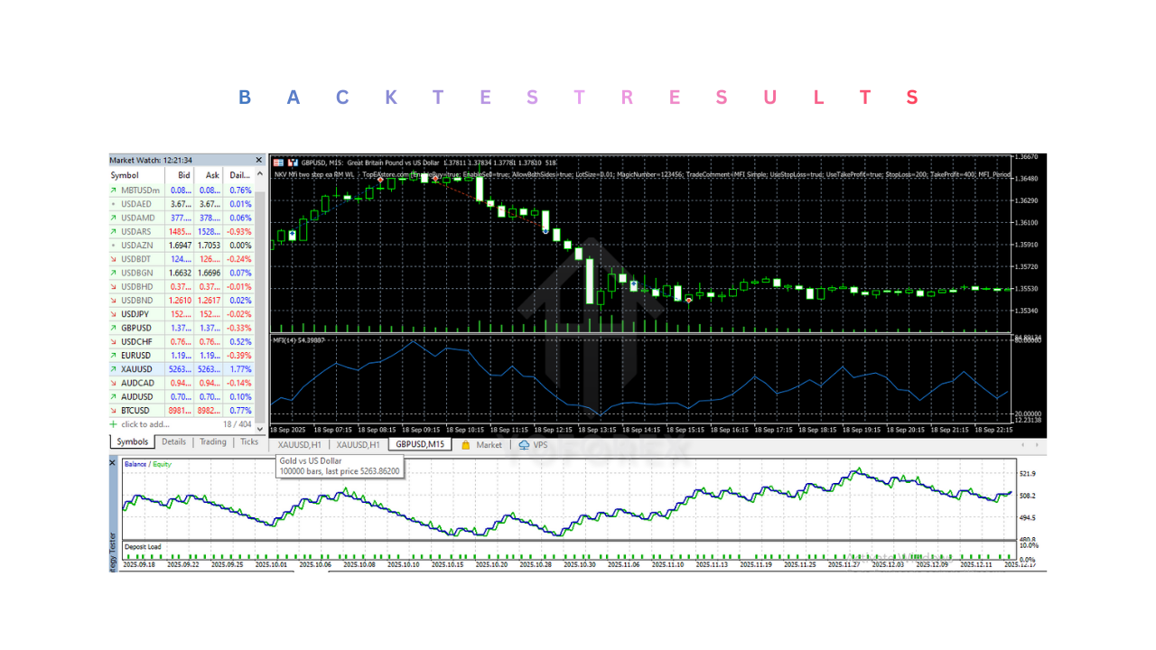
Task: Close the Market Watch panel
Action: coord(258,160)
